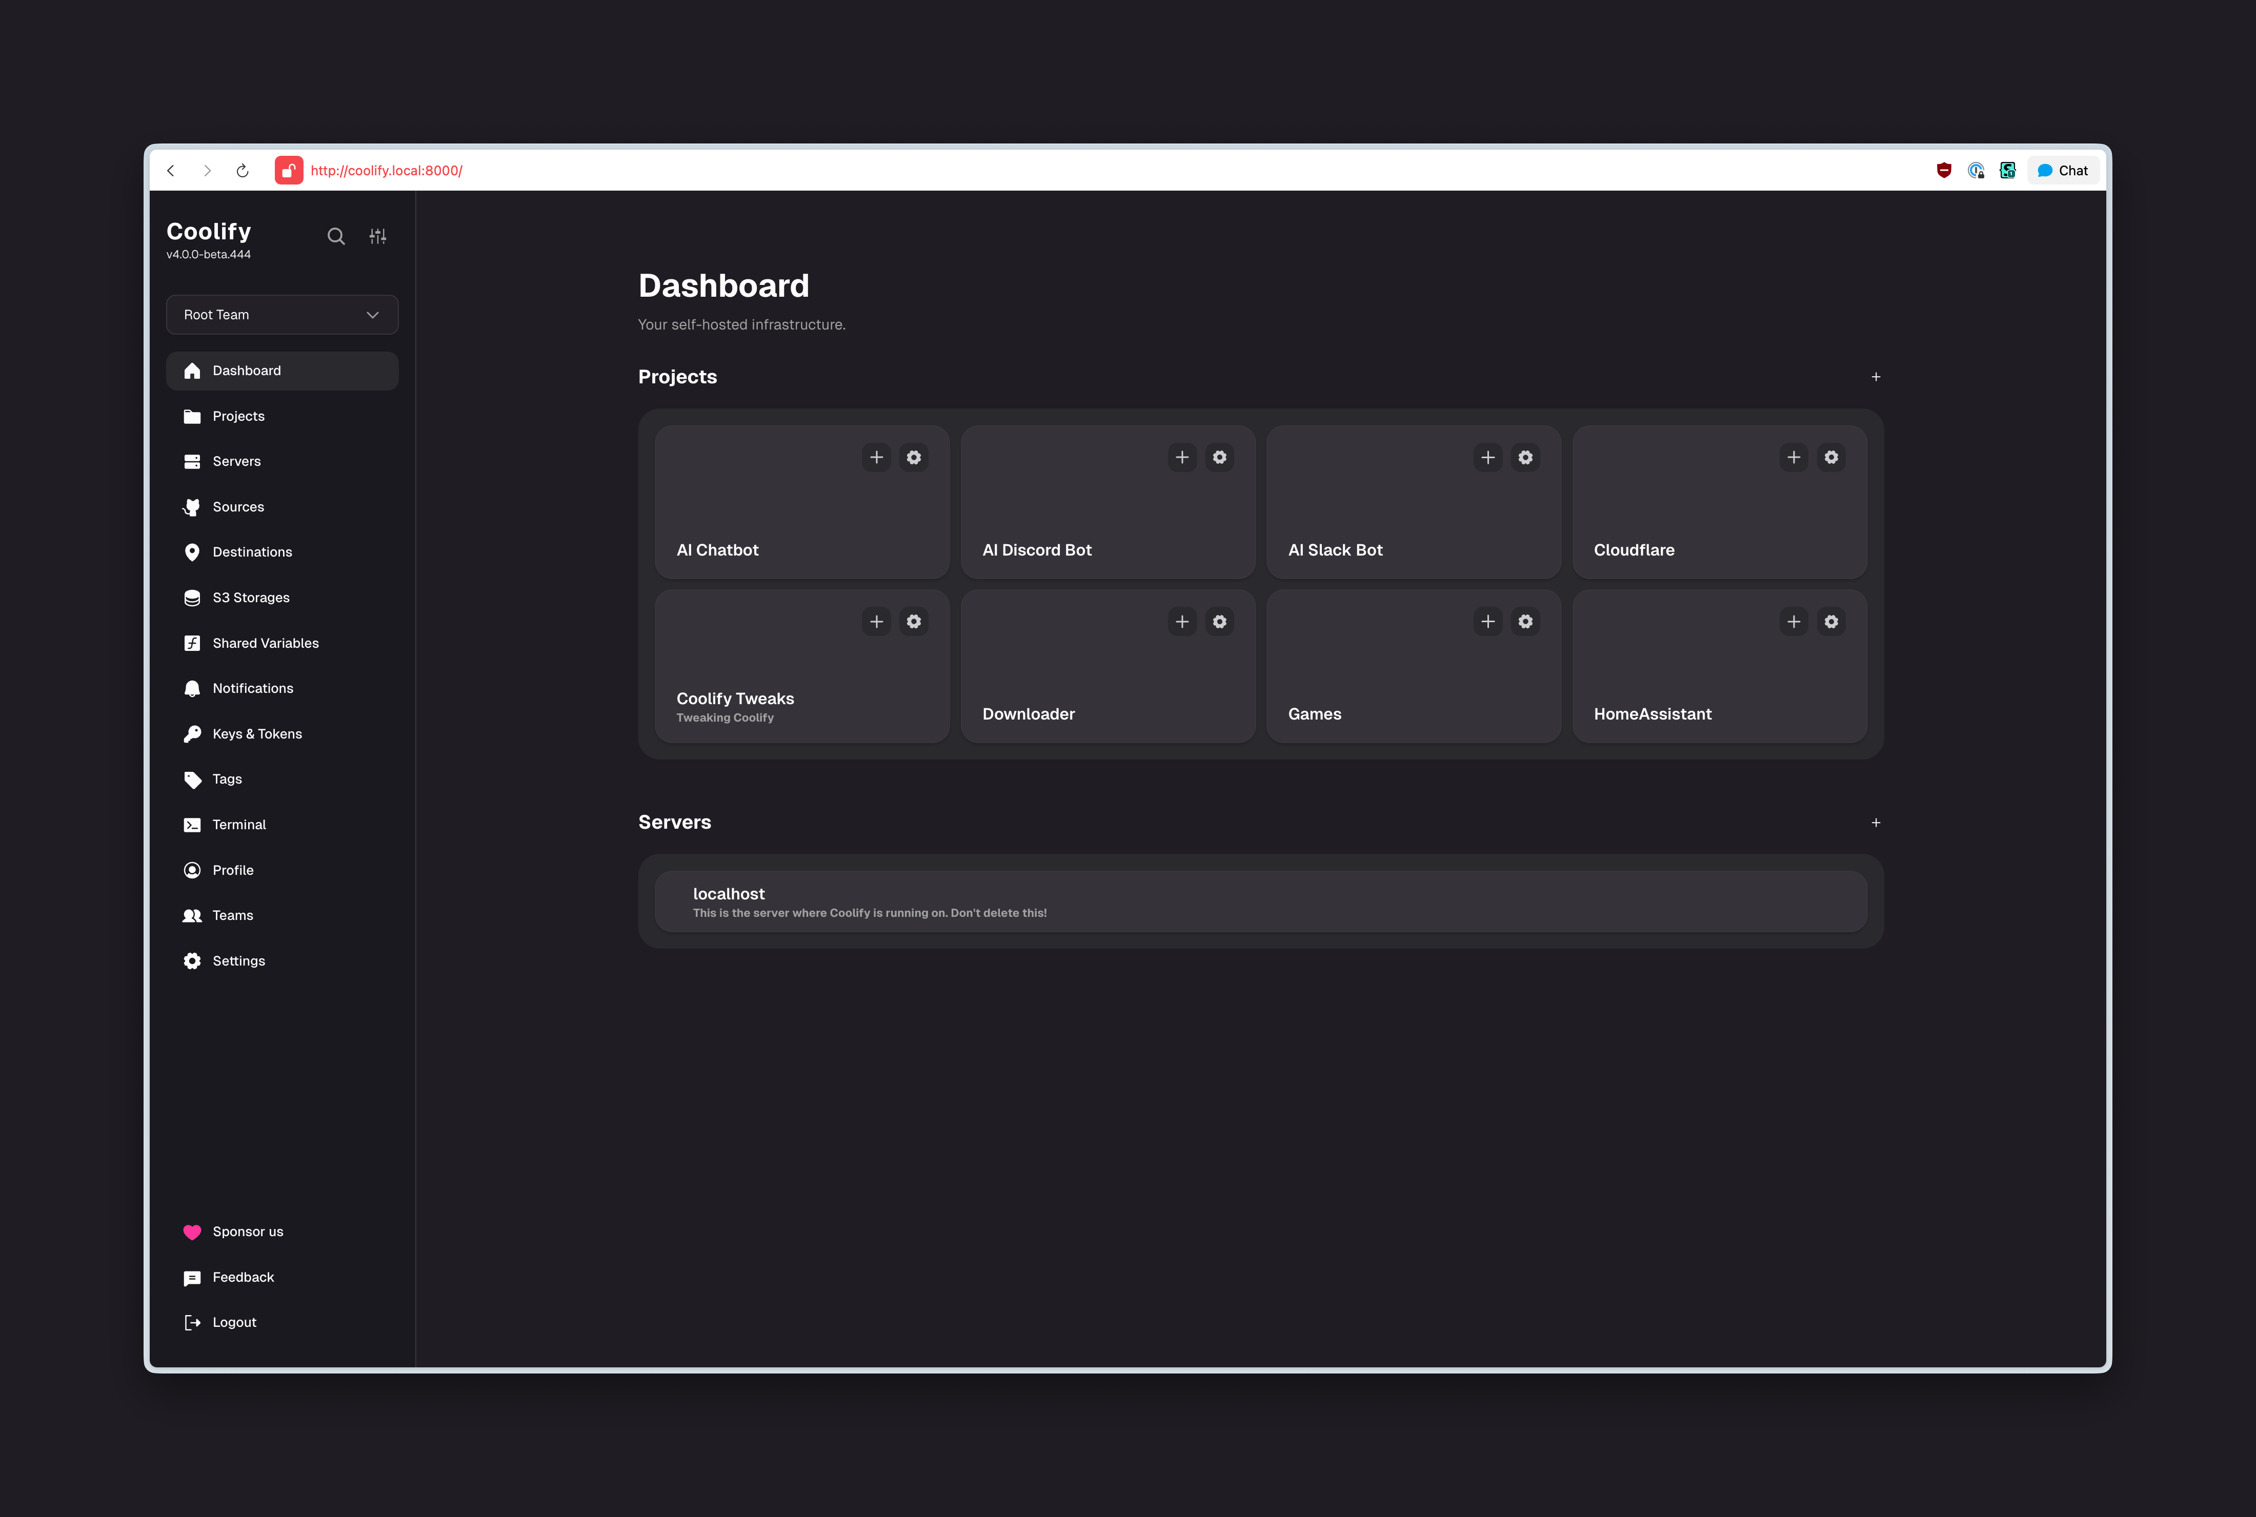Screen dimensions: 2256x1517
Task: Click the filter icon next to the search
Action: (377, 235)
